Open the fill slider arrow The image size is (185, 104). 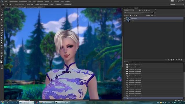[155, 15]
